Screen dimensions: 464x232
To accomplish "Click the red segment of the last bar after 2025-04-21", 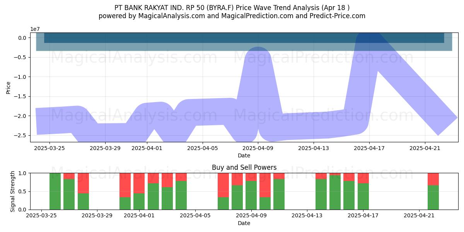I will pos(433,179).
